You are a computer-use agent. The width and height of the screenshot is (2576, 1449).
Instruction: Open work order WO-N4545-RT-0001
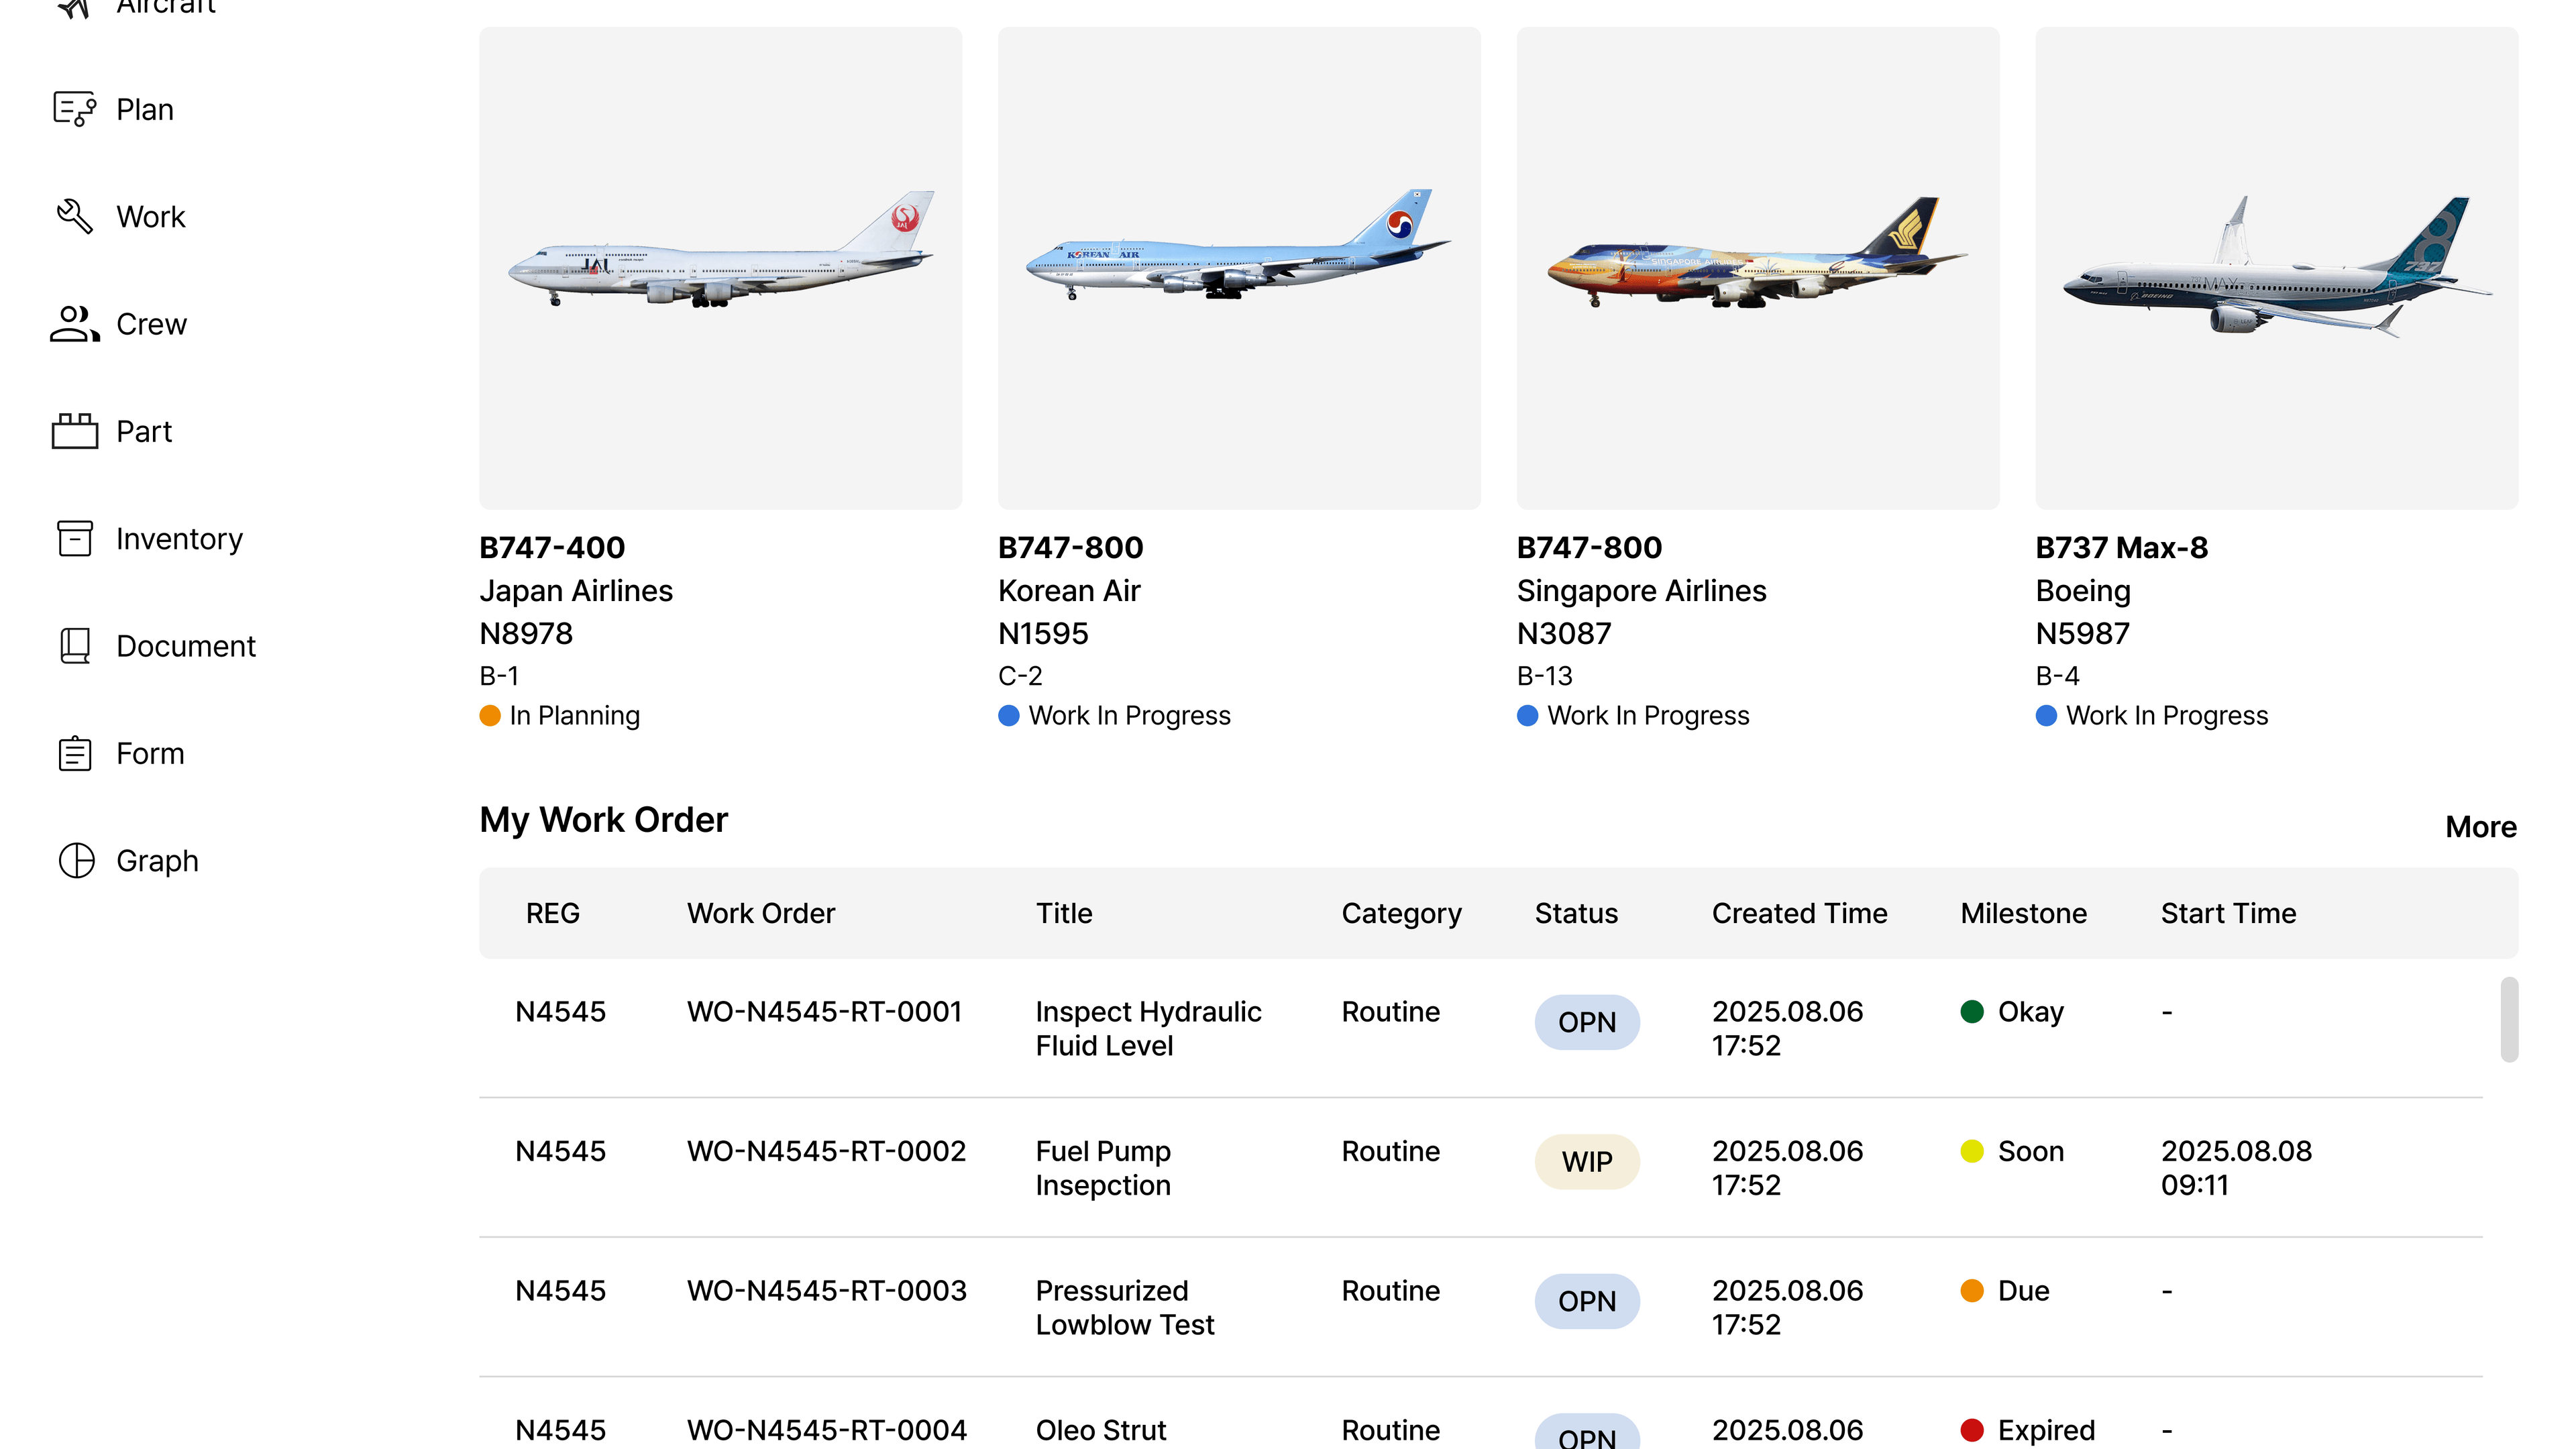coord(824,1011)
